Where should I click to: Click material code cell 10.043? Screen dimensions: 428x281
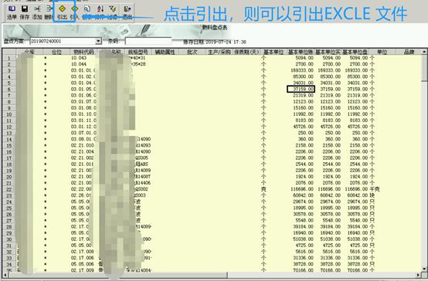(79, 58)
